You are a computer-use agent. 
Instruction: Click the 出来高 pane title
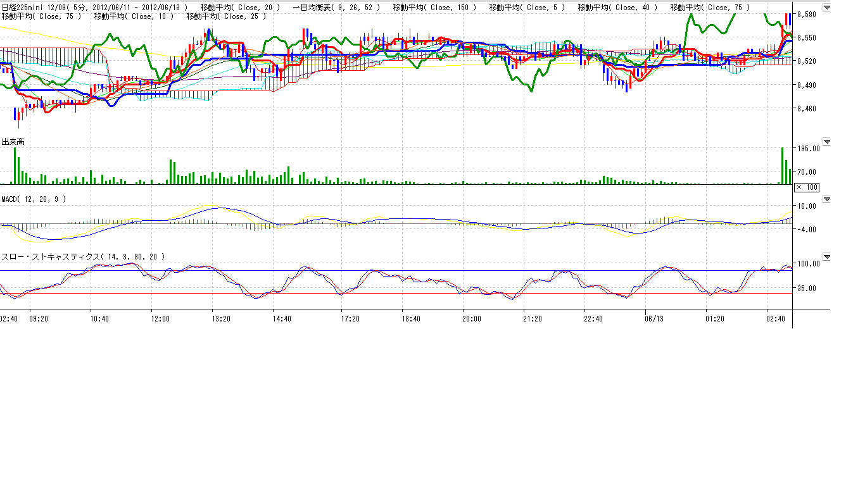pyautogui.click(x=13, y=142)
